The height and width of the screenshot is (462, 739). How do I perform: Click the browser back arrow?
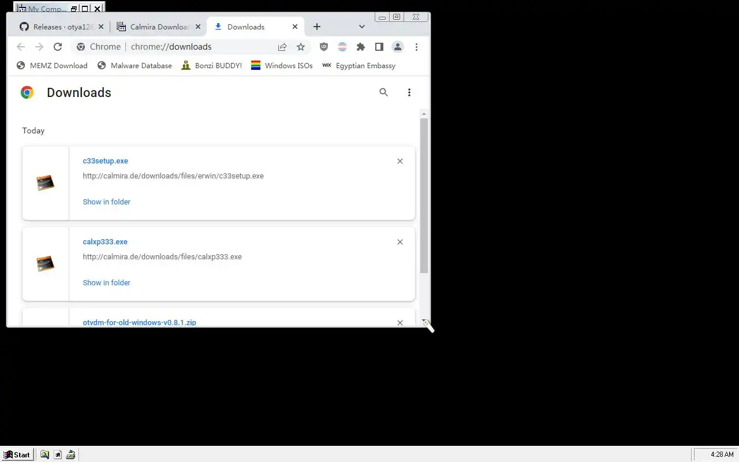[x=21, y=47]
